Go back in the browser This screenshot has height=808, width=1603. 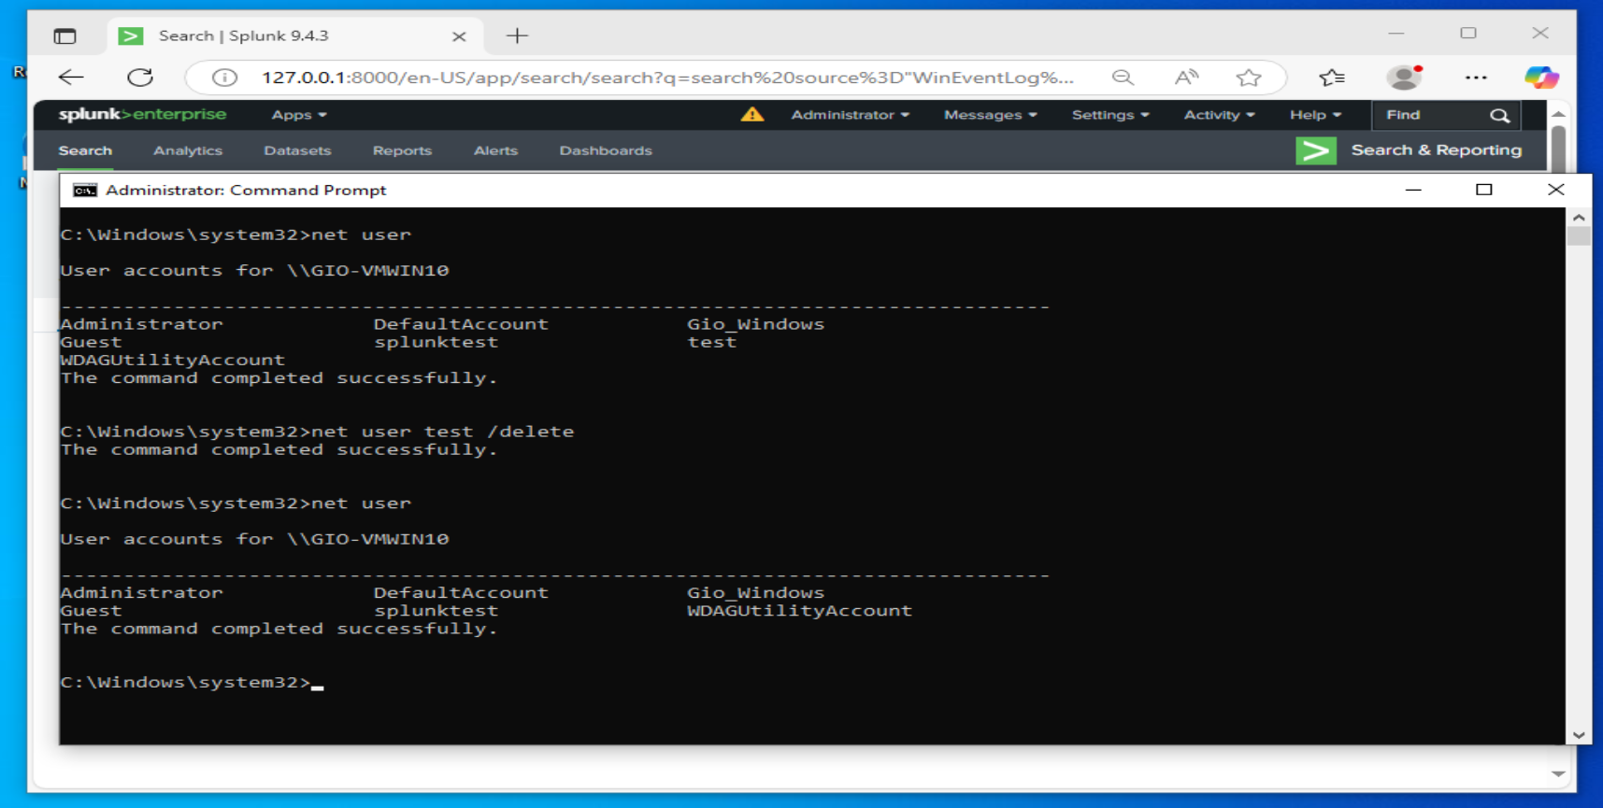[71, 78]
